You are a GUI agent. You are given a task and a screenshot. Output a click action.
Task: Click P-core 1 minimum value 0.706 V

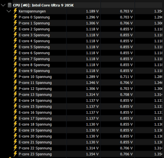(x=126, y=23)
